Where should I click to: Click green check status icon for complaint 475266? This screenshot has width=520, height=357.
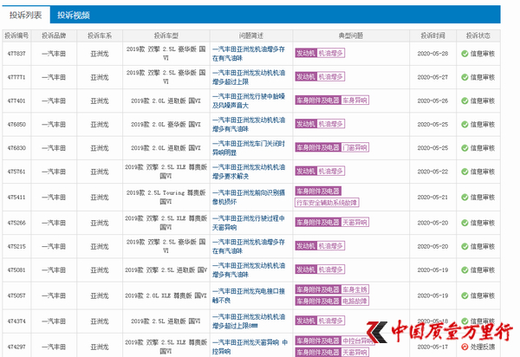(x=465, y=223)
